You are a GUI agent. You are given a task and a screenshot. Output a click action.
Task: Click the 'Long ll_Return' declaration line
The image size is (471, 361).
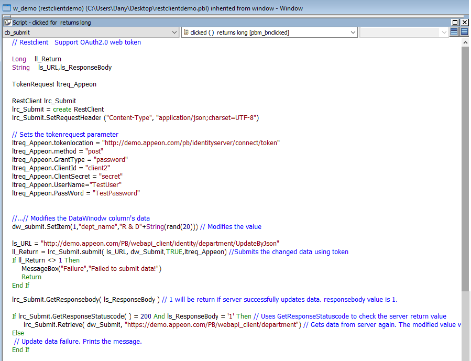(x=37, y=59)
